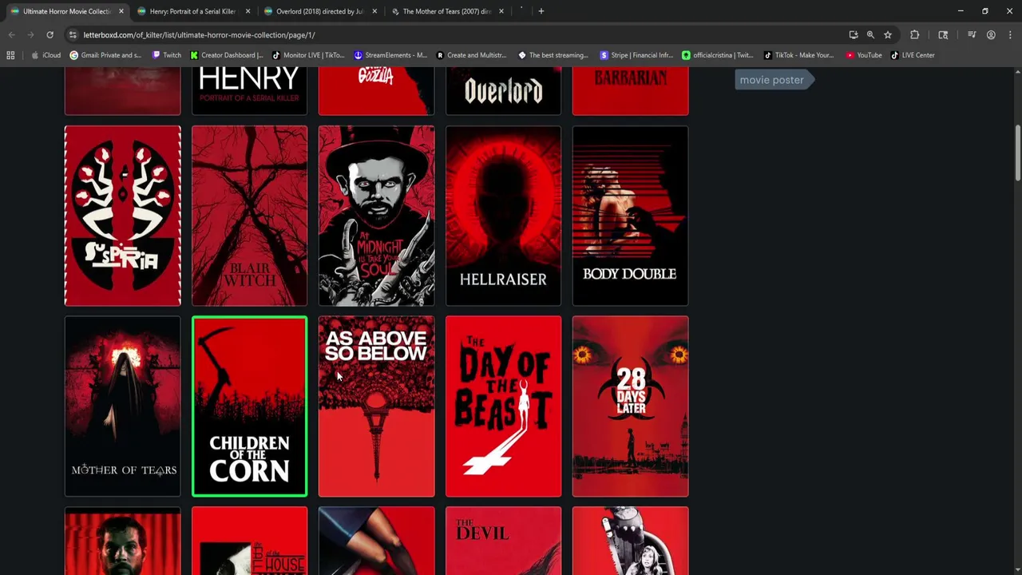Open the Mother of Tears poster

pyautogui.click(x=123, y=406)
